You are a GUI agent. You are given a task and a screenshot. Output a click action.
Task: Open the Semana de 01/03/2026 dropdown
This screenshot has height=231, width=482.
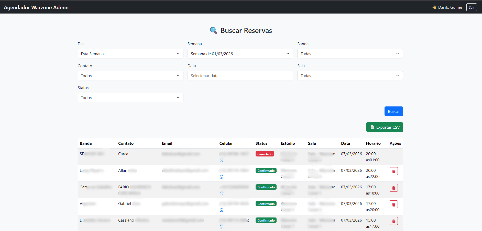click(x=240, y=54)
